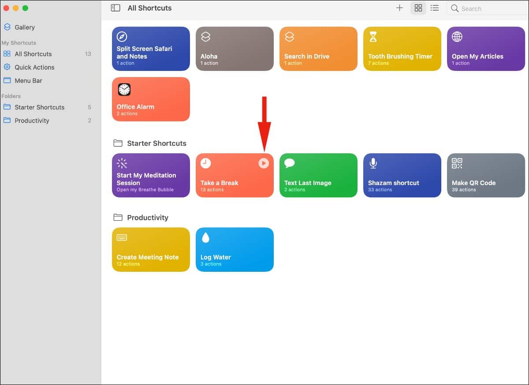
Task: Click the Shazam shortcut microphone icon
Action: coord(373,163)
